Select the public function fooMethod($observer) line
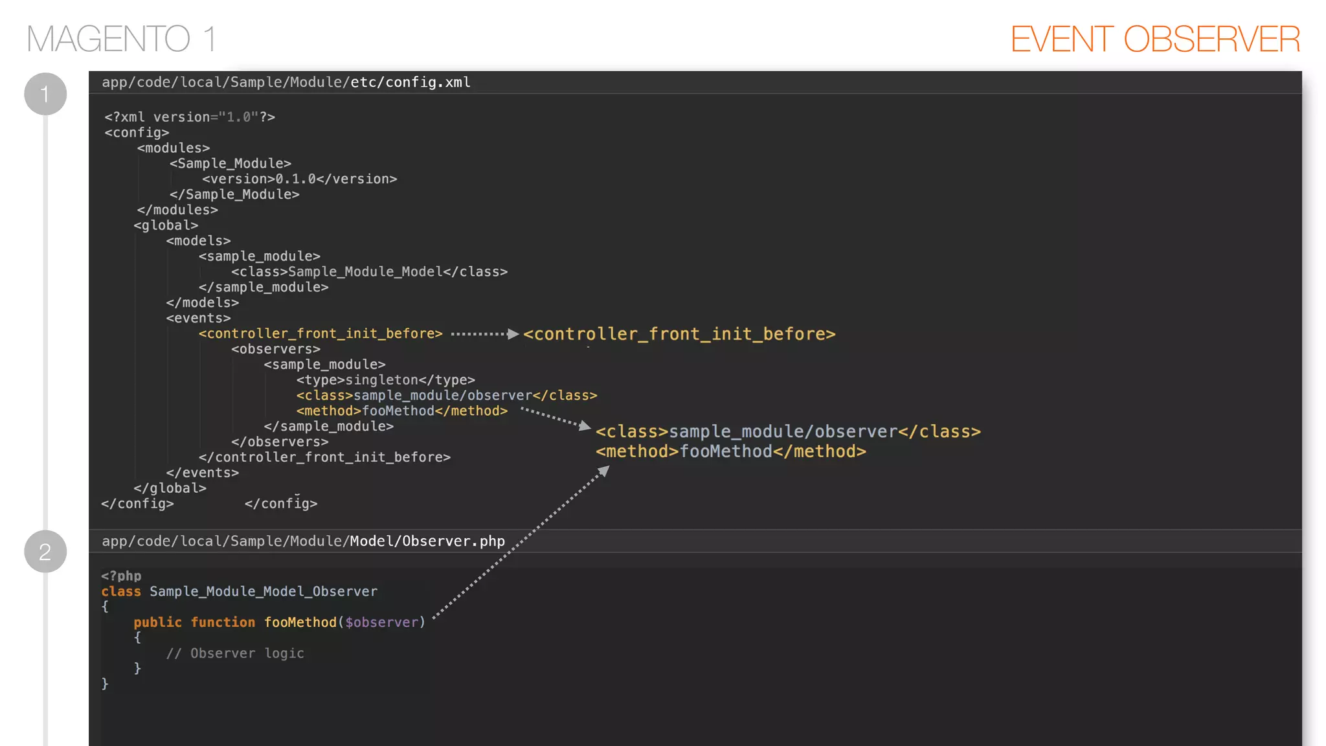1326x746 pixels. (x=280, y=622)
